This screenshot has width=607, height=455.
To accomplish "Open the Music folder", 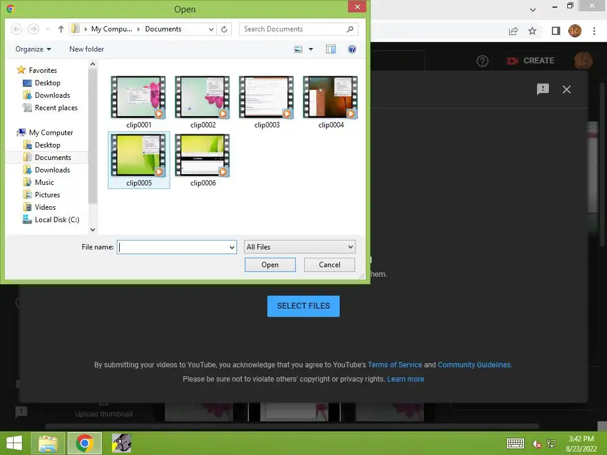I will pos(39,182).
